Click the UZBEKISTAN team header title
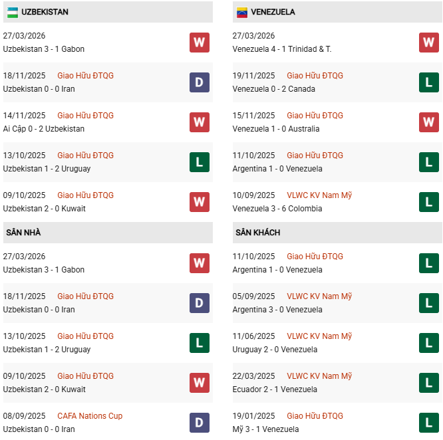The width and height of the screenshot is (443, 440). coord(45,12)
